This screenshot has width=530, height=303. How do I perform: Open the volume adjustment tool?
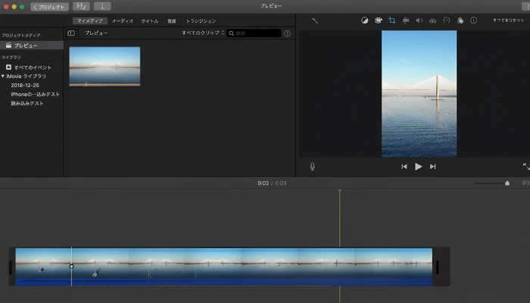click(419, 20)
